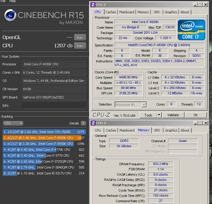Open About tab in top CPU-Z window
212x204 pixels.
[x=185, y=12]
